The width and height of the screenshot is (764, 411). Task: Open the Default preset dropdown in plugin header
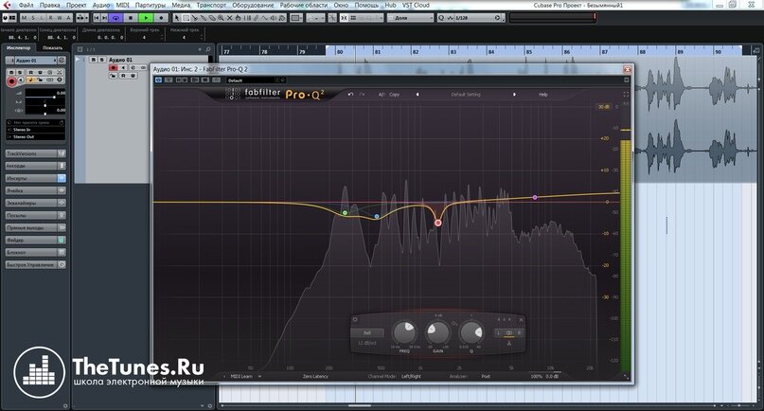[254, 80]
